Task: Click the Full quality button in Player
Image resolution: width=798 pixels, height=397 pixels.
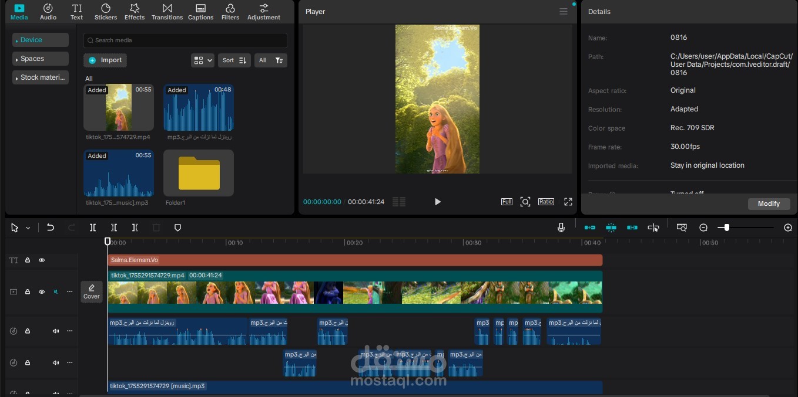Action: pyautogui.click(x=507, y=202)
